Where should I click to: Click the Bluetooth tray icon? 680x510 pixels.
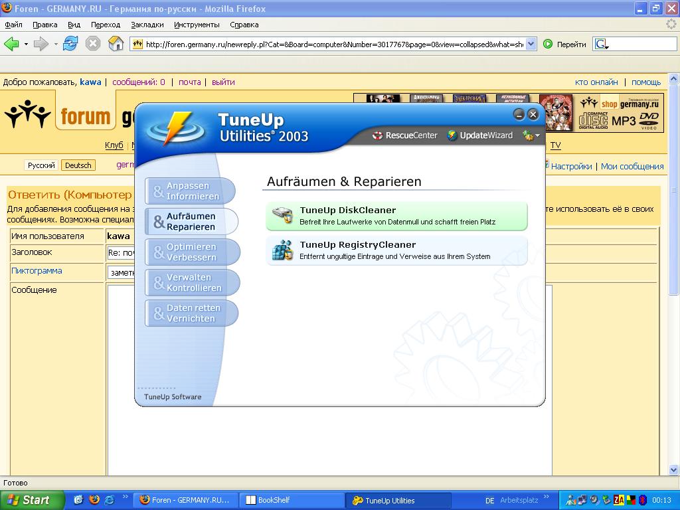coord(643,501)
